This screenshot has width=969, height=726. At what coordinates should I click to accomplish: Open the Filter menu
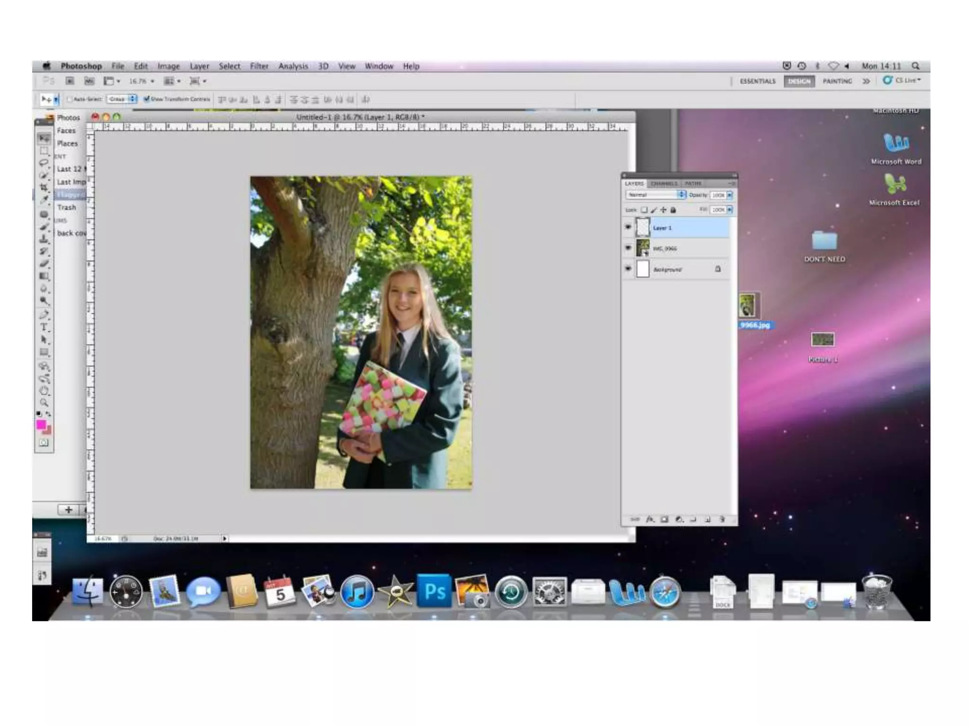[259, 66]
